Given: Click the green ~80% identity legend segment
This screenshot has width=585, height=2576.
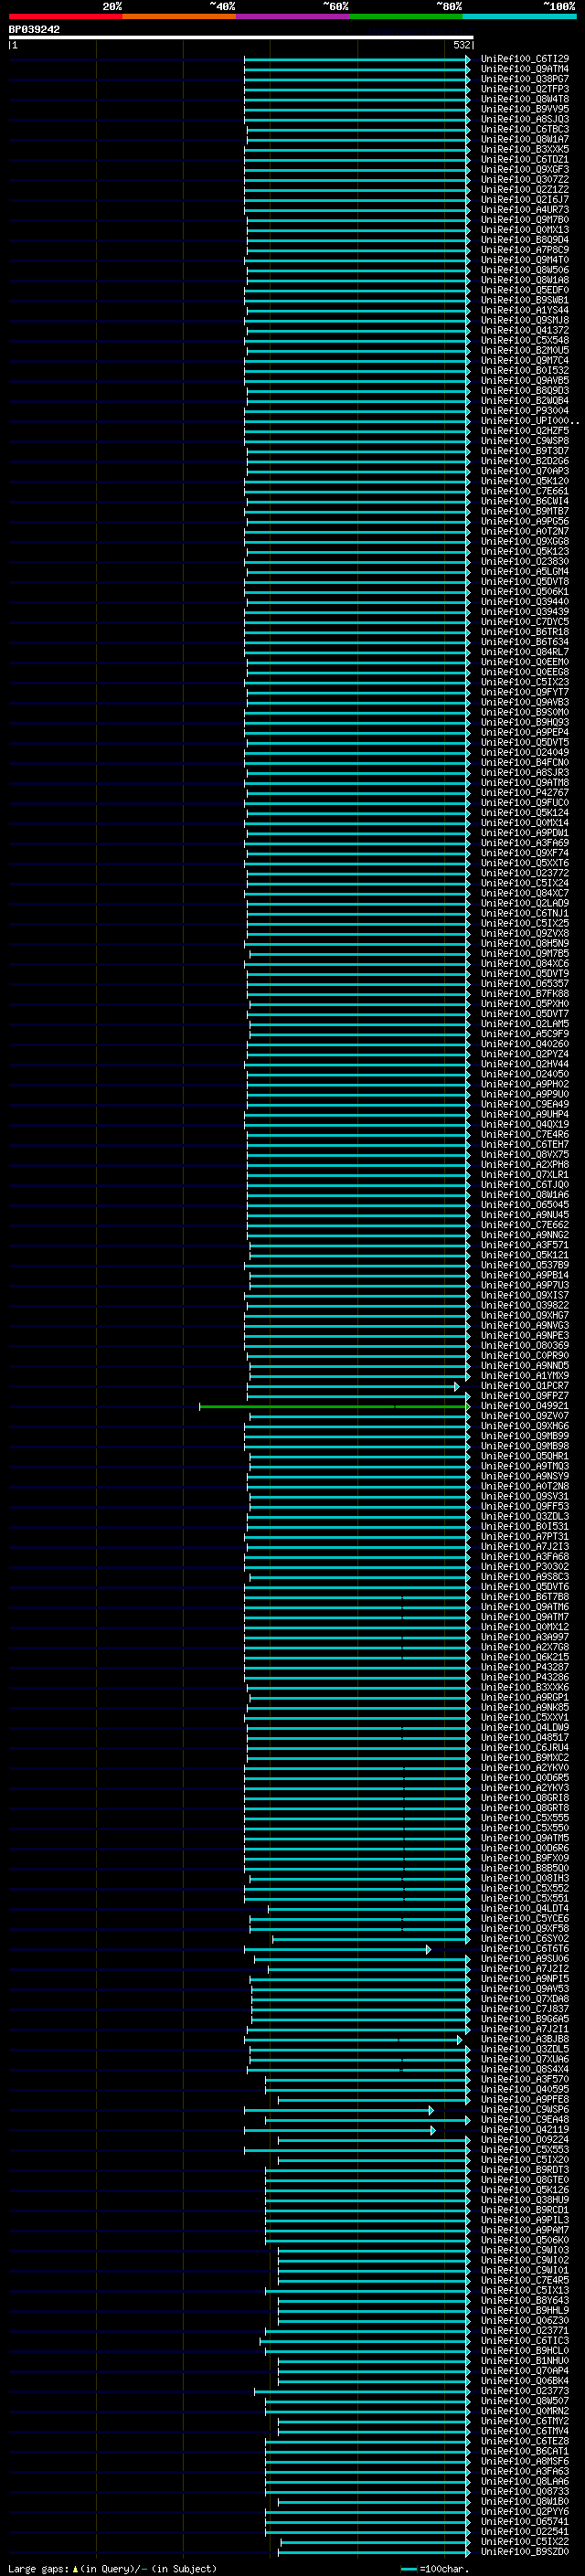Looking at the screenshot, I should tap(406, 16).
